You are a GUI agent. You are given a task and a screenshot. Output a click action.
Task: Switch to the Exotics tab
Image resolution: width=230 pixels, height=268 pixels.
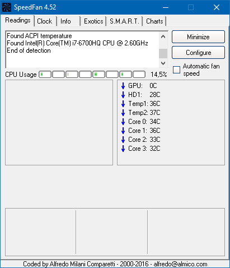(x=93, y=21)
